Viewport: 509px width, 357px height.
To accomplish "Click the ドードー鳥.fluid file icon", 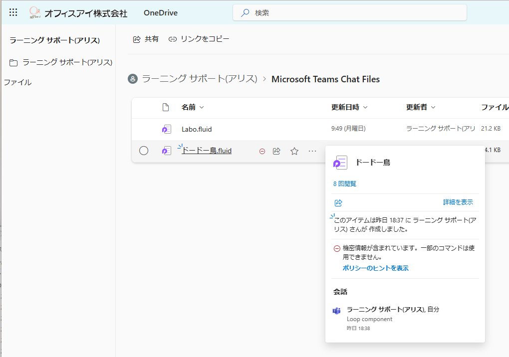I will [167, 151].
